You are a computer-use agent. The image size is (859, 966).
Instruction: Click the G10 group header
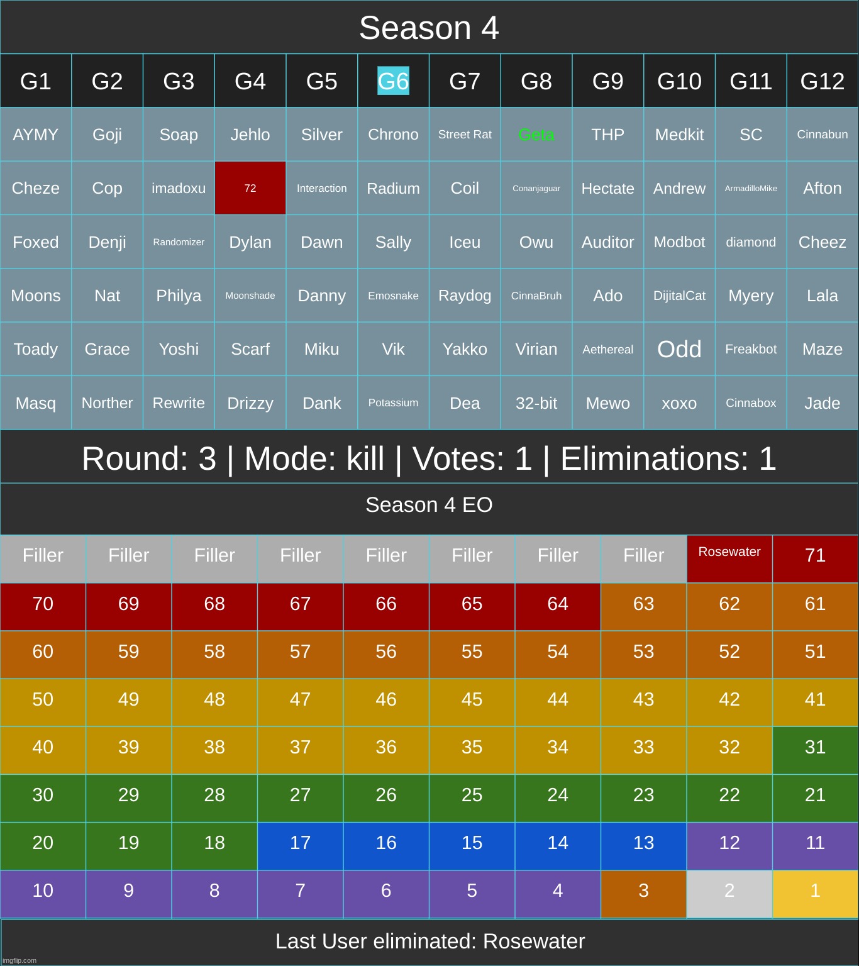coord(679,81)
